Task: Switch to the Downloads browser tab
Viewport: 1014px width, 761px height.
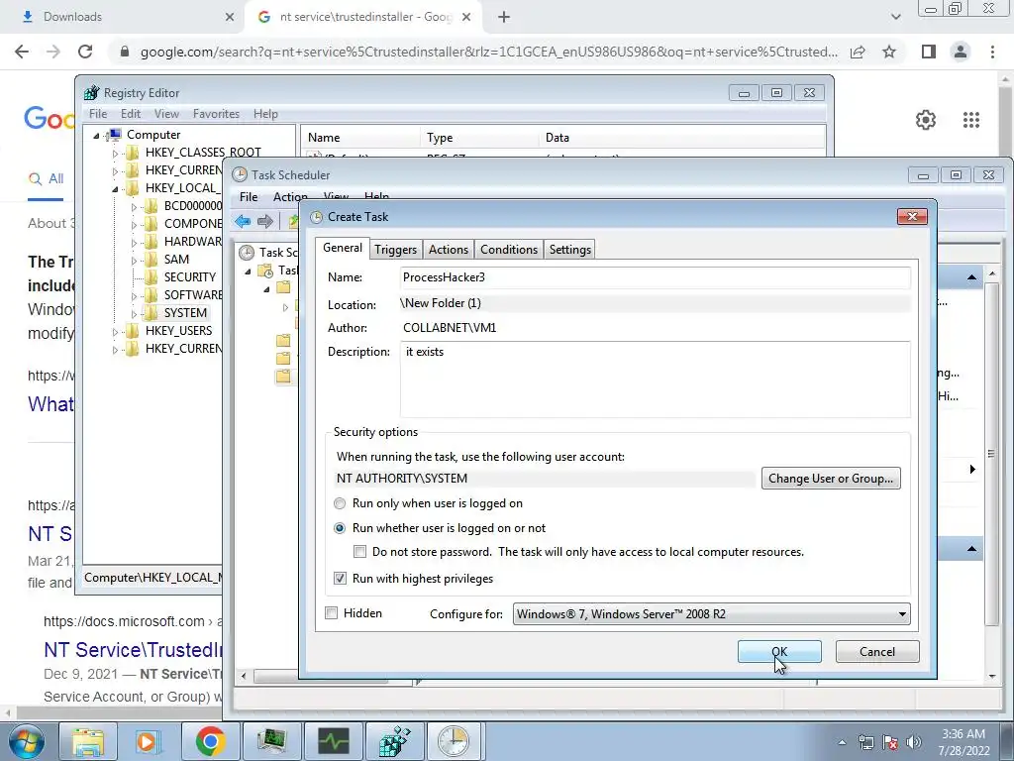Action: pyautogui.click(x=123, y=17)
